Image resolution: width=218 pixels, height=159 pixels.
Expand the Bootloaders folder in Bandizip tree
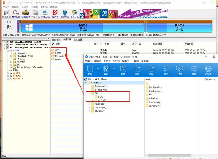[89, 86]
